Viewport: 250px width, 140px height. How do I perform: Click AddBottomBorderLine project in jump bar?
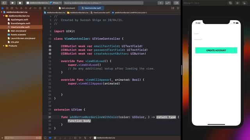coord(55,12)
